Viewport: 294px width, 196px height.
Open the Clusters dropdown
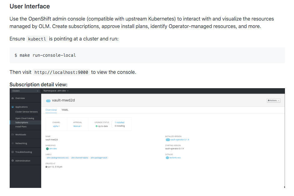[25, 91]
